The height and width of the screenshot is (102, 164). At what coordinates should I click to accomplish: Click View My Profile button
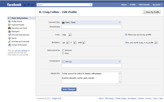pos(152,12)
